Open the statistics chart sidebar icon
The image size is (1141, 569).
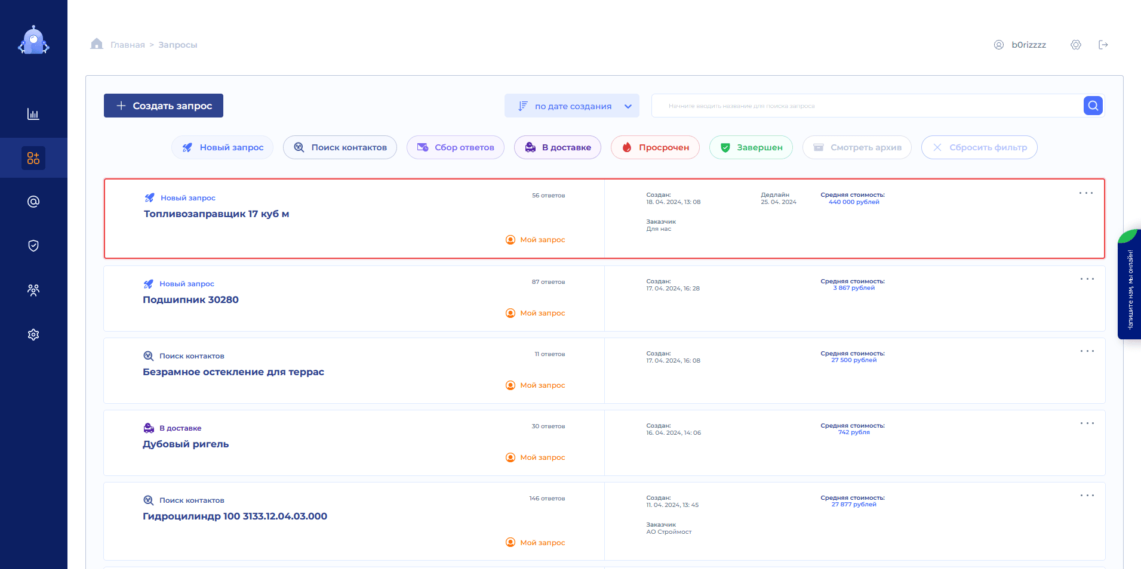[x=33, y=114]
